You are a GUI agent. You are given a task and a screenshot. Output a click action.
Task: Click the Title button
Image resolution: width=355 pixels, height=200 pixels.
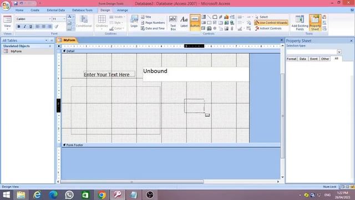(146, 17)
